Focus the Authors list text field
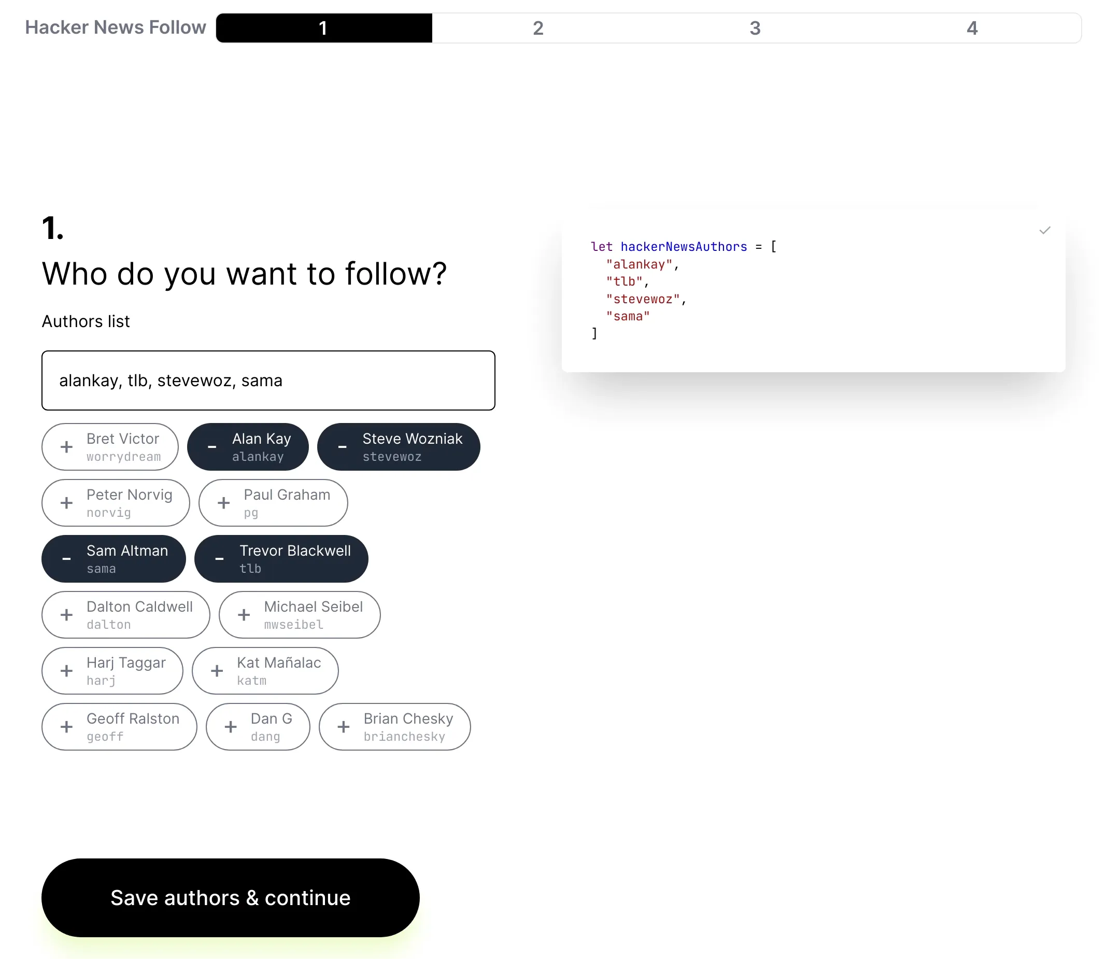Image resolution: width=1106 pixels, height=959 pixels. pos(268,380)
